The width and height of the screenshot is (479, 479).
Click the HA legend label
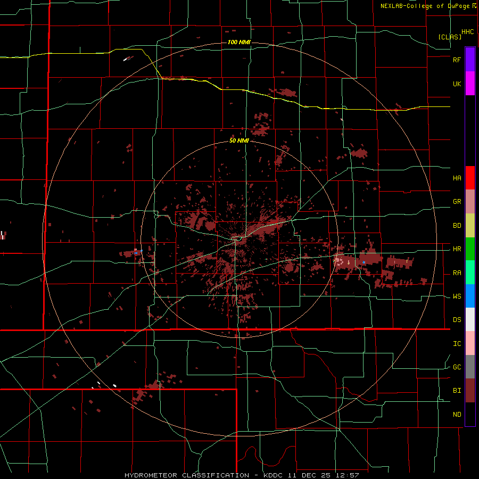(457, 178)
